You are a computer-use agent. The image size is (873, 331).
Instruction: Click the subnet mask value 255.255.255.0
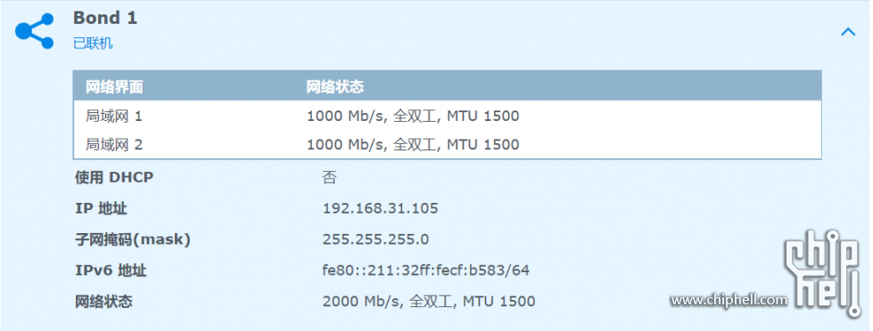coord(375,239)
